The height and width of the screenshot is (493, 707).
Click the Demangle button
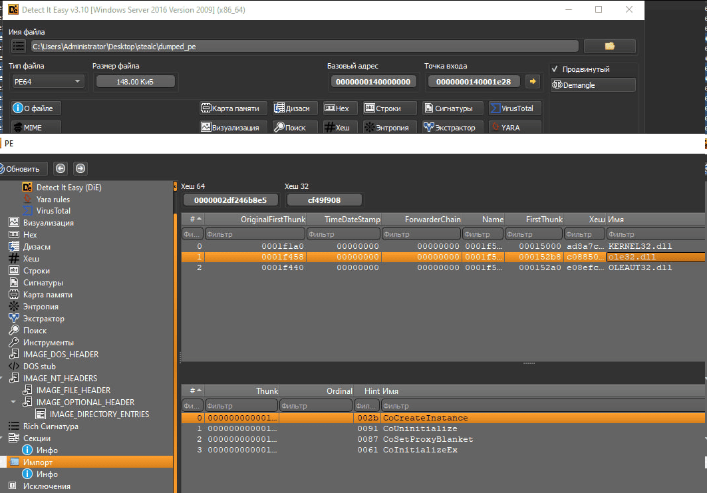tap(593, 85)
